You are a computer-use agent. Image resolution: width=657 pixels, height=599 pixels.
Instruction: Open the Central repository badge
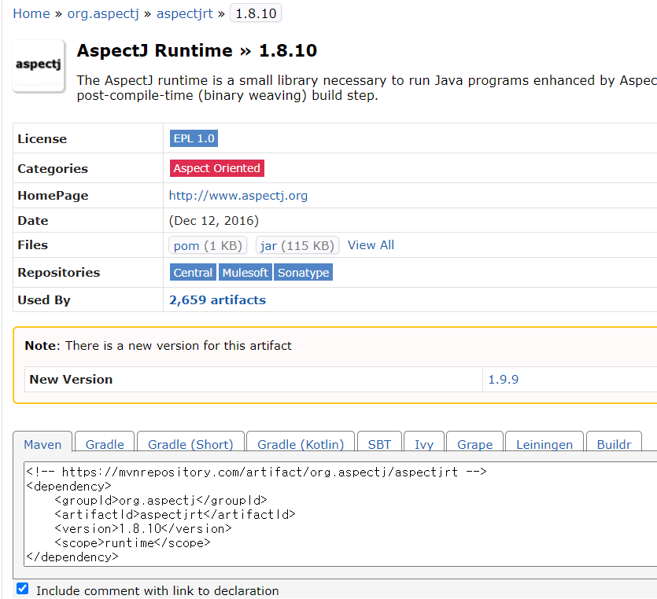click(x=193, y=272)
